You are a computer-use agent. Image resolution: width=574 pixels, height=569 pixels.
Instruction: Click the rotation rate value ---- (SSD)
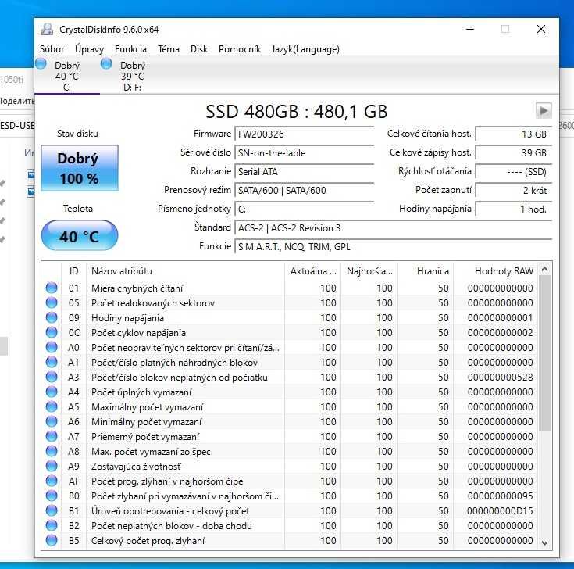coord(513,171)
